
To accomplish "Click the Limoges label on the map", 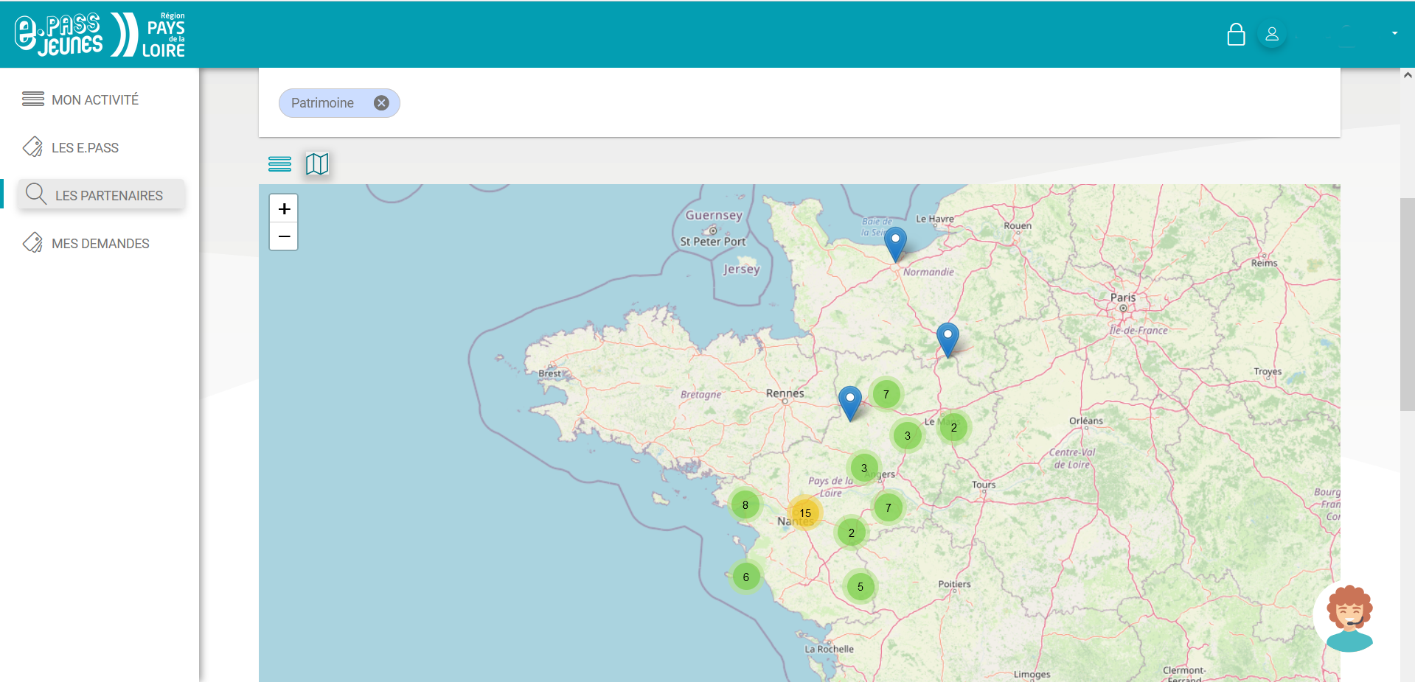I will [x=1032, y=674].
